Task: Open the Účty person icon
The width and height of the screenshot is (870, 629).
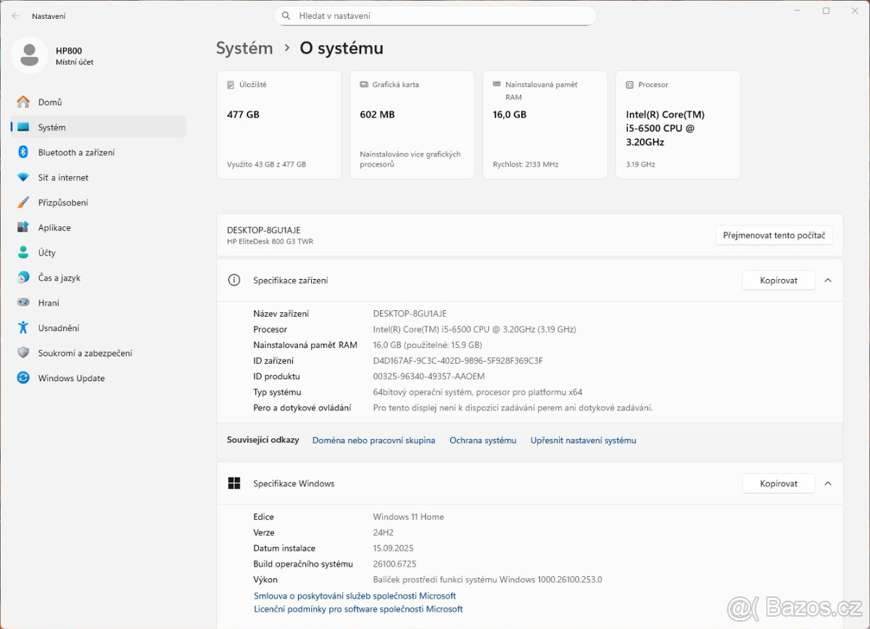Action: tap(23, 253)
